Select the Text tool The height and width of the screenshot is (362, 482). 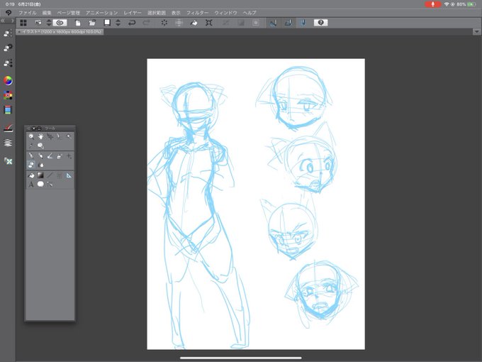pos(31,185)
